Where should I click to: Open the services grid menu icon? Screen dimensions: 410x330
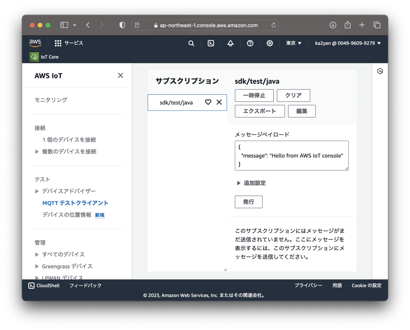58,43
